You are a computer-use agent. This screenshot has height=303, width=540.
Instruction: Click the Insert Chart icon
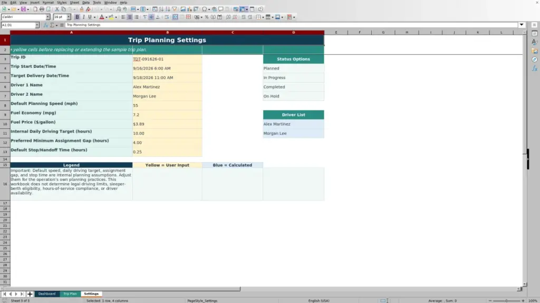[x=189, y=9]
